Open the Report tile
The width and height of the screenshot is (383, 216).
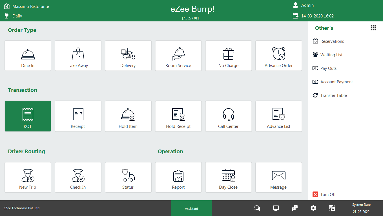178,177
